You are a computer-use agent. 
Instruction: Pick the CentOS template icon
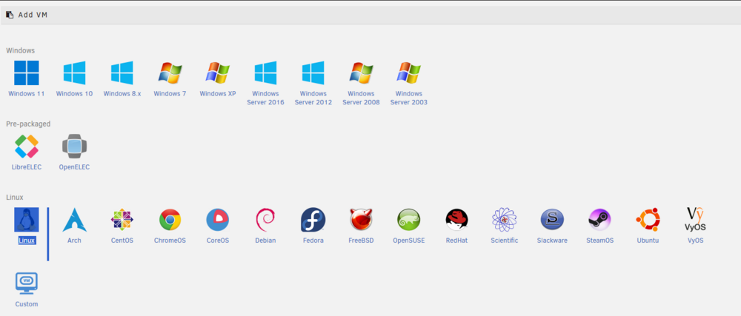pos(122,220)
